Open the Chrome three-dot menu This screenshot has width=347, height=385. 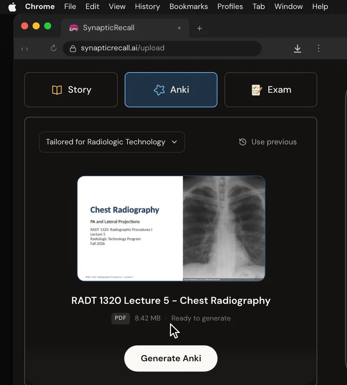pyautogui.click(x=318, y=48)
